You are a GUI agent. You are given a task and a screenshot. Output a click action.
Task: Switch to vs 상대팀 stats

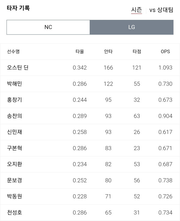(161, 10)
